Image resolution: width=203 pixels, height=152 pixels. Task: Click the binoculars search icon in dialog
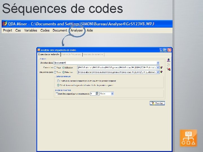168,60
